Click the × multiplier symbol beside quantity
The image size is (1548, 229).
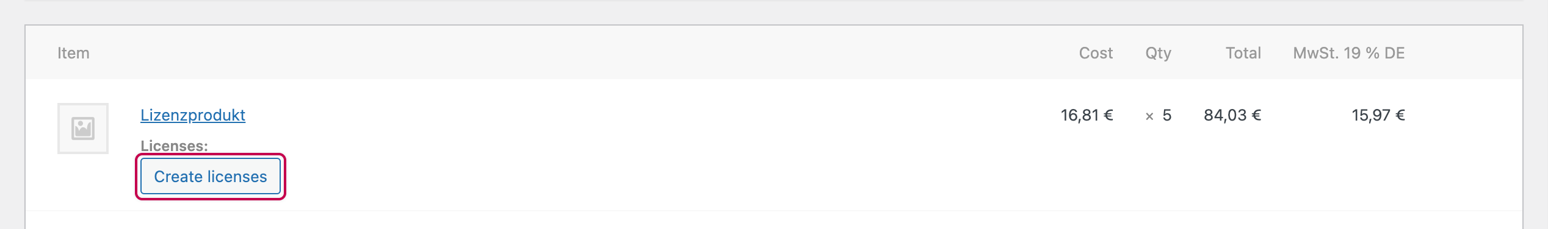[x=1149, y=116]
